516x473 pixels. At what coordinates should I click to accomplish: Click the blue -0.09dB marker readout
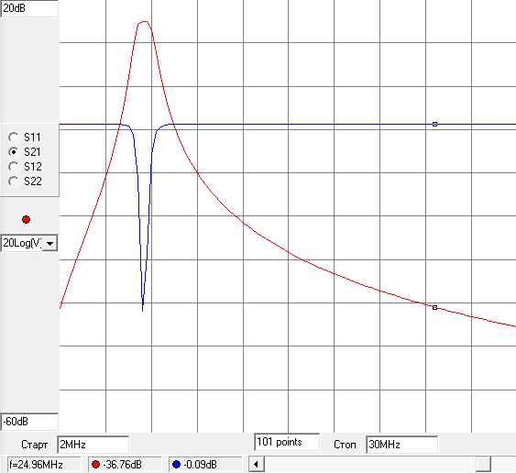[x=205, y=465]
